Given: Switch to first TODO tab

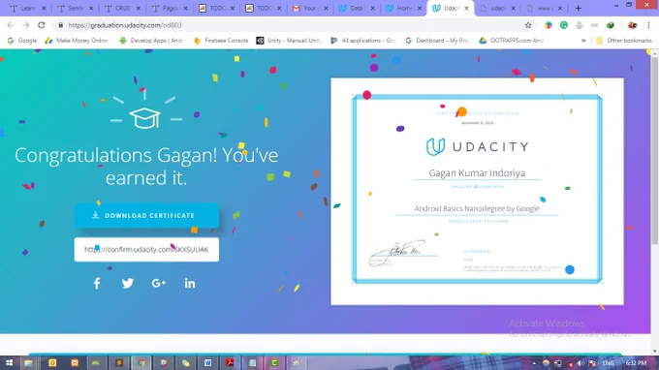Looking at the screenshot, I should pos(216,8).
